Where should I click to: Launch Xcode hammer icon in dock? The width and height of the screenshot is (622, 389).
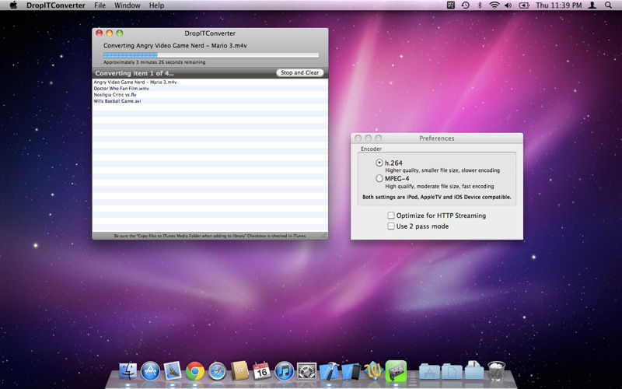pyautogui.click(x=329, y=372)
